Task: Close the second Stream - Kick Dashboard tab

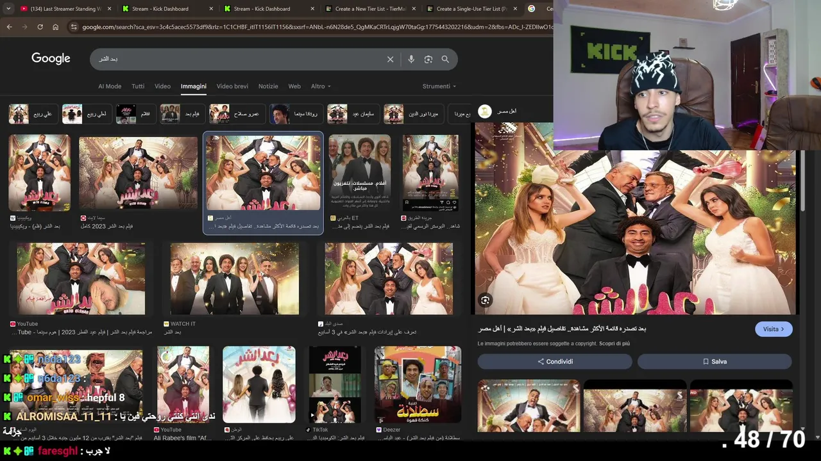Action: click(x=312, y=9)
